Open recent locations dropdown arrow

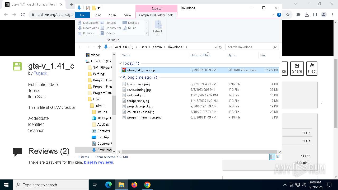tap(93, 47)
